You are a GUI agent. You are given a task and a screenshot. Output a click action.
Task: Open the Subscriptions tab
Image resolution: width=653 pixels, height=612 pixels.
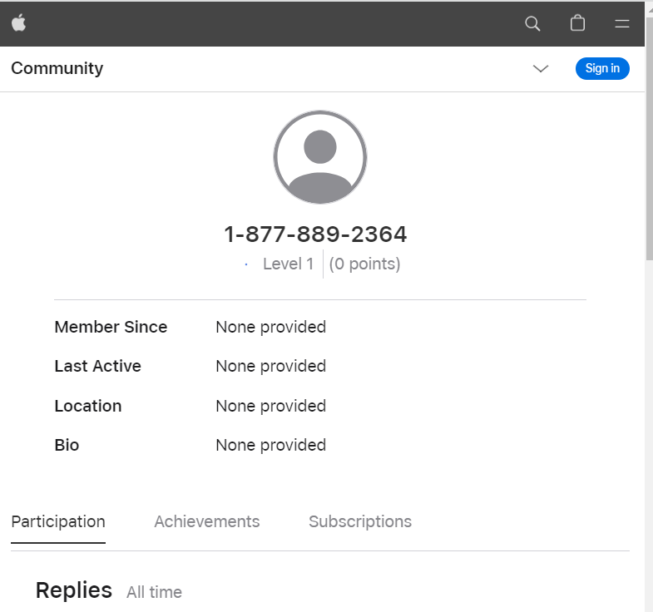[x=360, y=521]
